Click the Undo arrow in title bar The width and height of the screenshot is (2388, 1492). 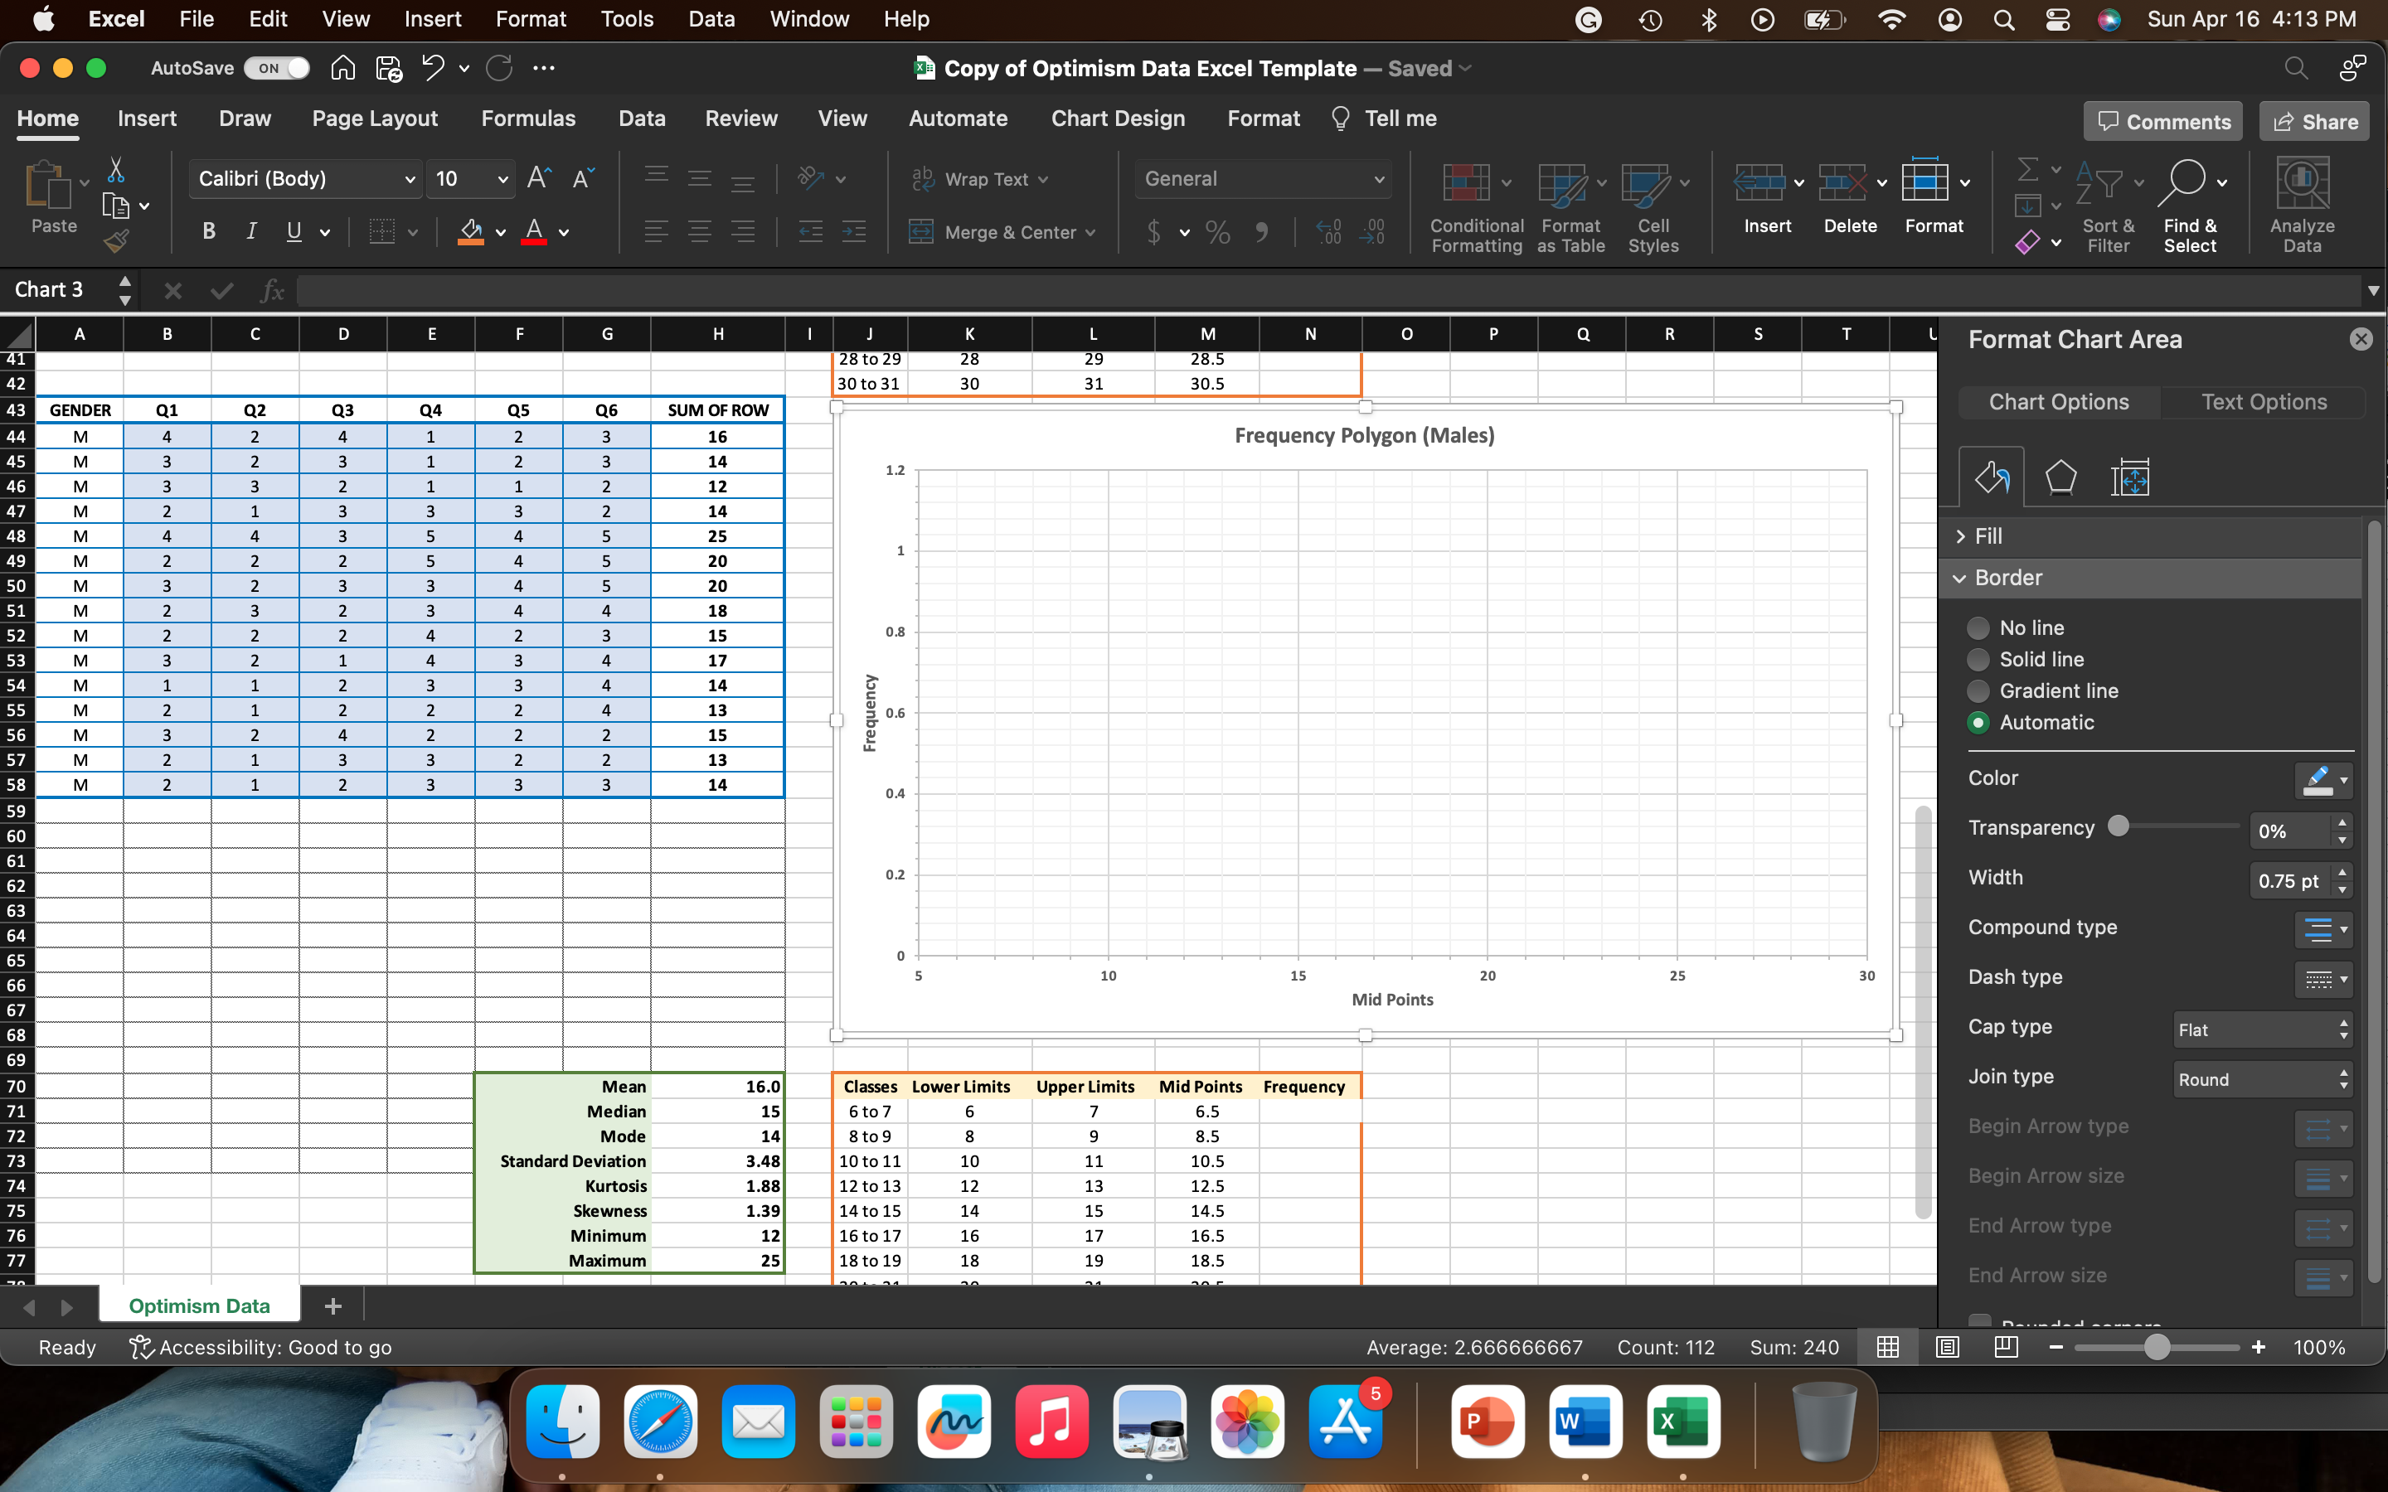click(x=432, y=68)
